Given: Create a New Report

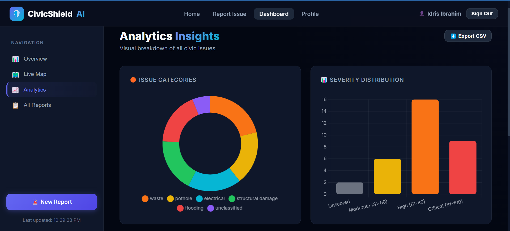Looking at the screenshot, I should [52, 202].
